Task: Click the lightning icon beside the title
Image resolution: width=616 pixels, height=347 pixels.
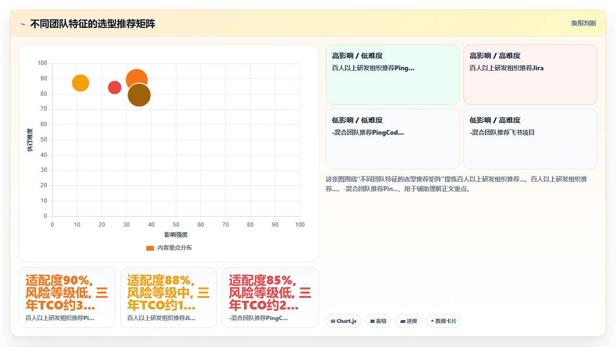Action: (x=23, y=24)
